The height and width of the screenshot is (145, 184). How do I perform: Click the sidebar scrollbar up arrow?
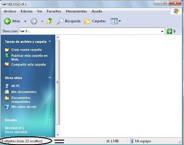58,37
